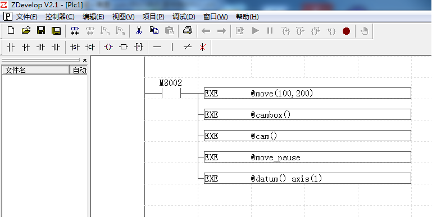The height and width of the screenshot is (218, 432).
Task: Click the play run button
Action: pos(256,30)
